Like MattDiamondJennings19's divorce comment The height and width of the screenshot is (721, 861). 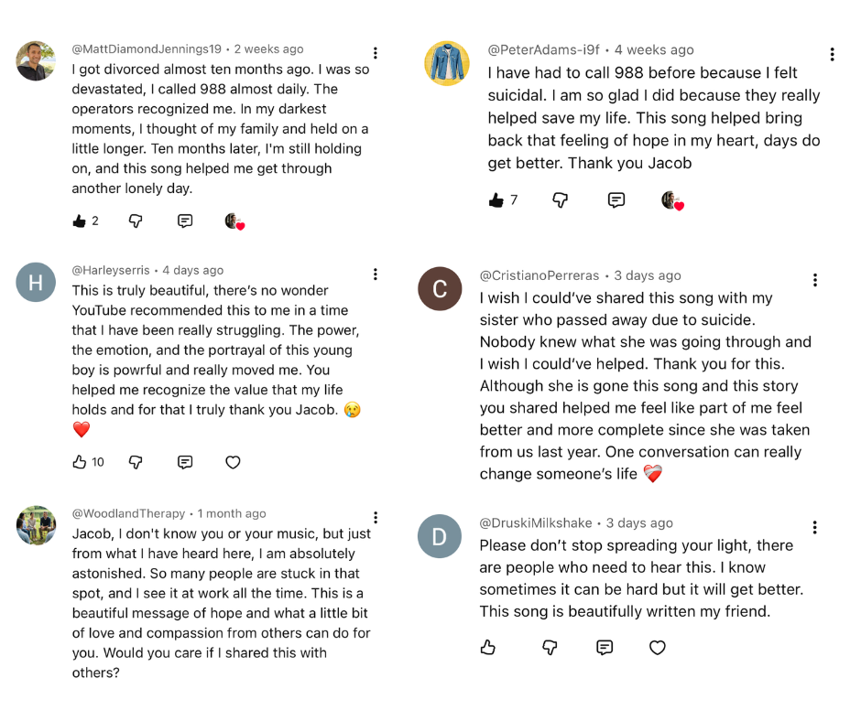coord(80,221)
